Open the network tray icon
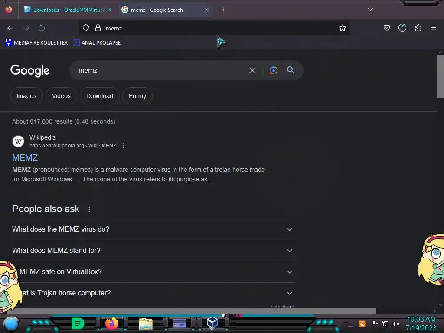 pyautogui.click(x=385, y=323)
